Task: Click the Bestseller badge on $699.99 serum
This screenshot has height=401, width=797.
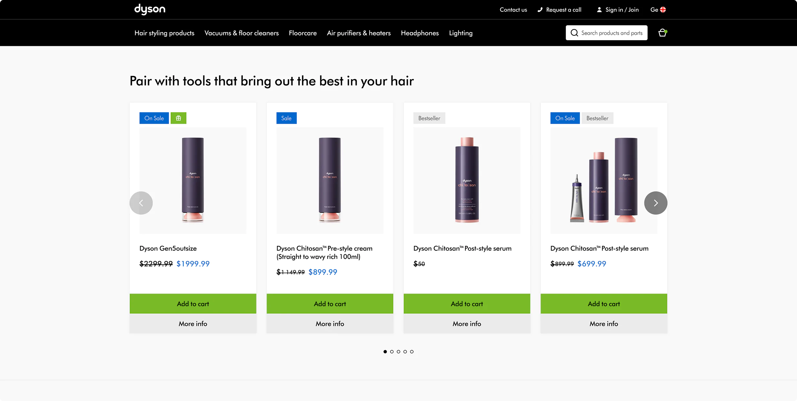Action: tap(597, 118)
